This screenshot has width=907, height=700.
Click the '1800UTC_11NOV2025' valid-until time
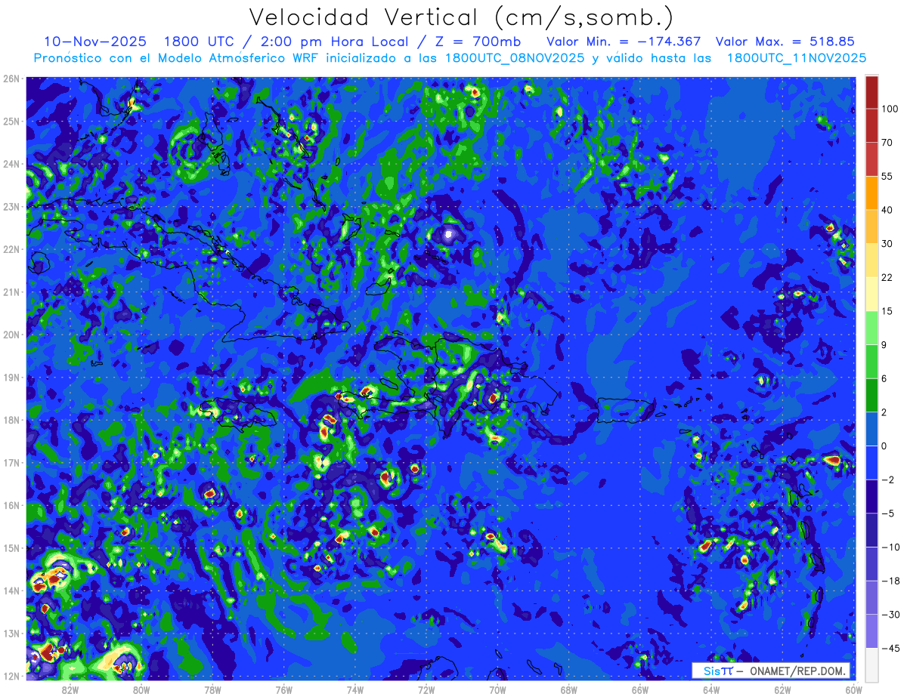(796, 58)
